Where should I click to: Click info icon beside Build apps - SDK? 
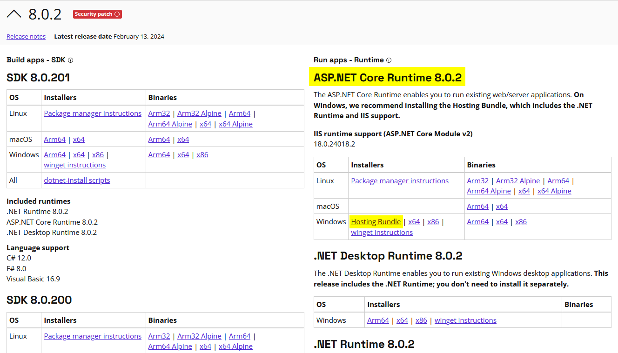[70, 60]
